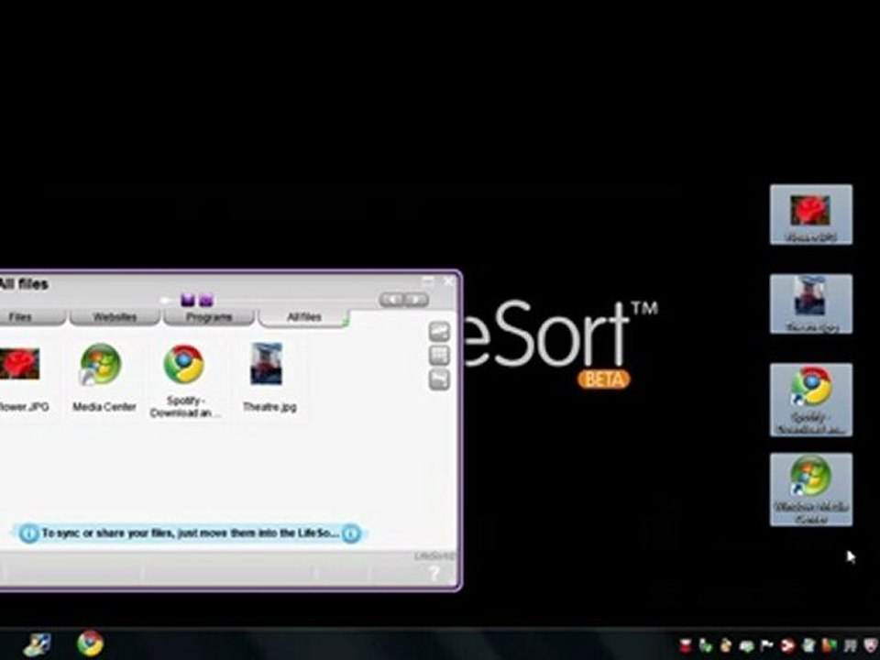Open the Programs tab
880x660 pixels.
click(209, 317)
